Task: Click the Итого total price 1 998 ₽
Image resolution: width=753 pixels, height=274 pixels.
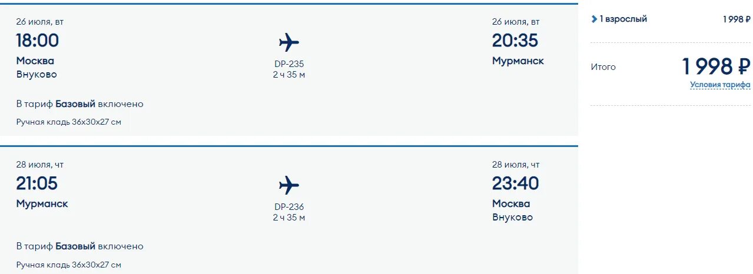Action: click(716, 66)
